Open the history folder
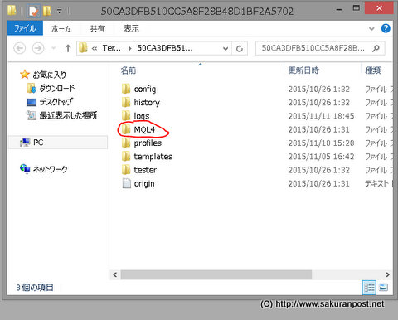This screenshot has height=320, width=398. pyautogui.click(x=141, y=103)
